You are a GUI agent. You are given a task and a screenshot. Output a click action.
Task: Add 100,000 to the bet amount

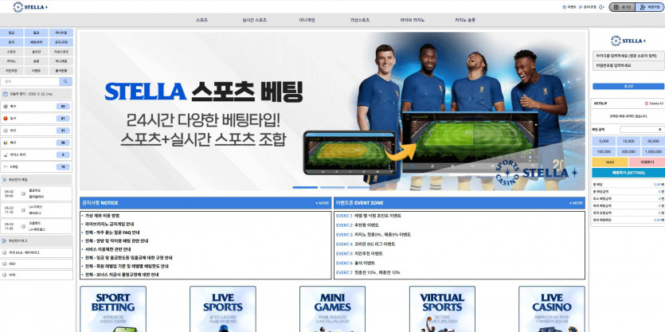pyautogui.click(x=604, y=151)
